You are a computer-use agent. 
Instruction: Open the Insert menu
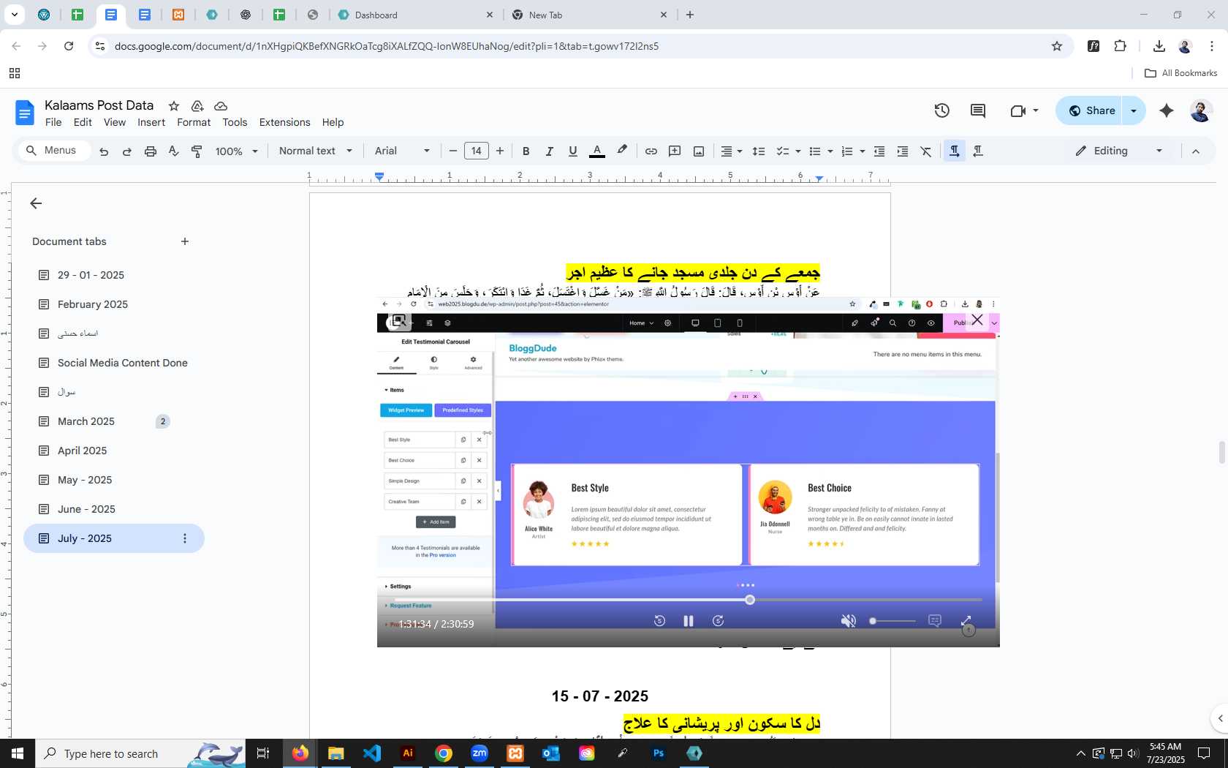pos(151,122)
